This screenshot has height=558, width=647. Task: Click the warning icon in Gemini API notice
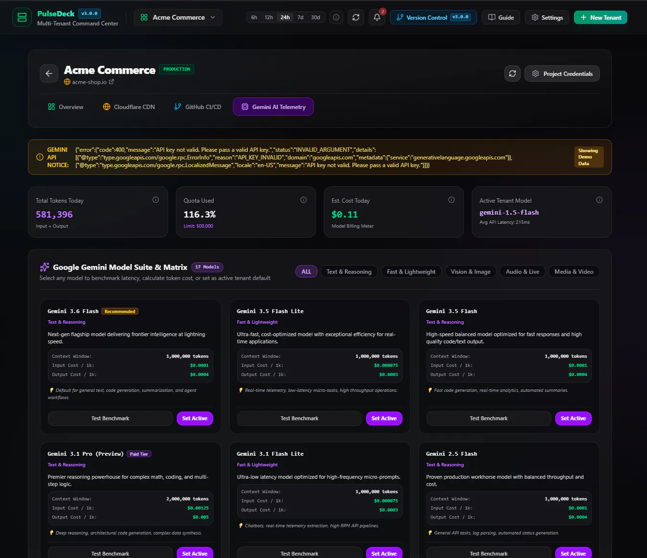[x=40, y=157]
